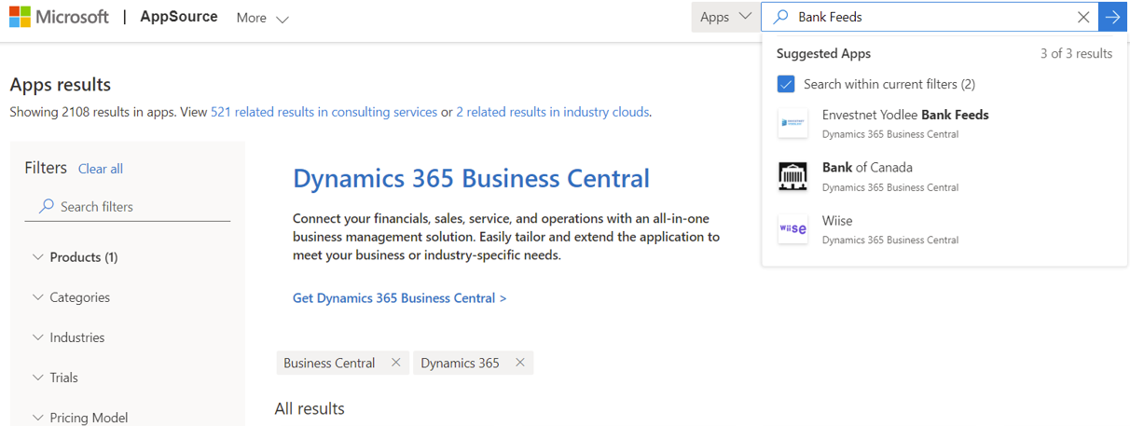Viewport: 1130px width, 426px height.
Task: Click the Dynamics 365 Business Central heading
Action: 471,178
